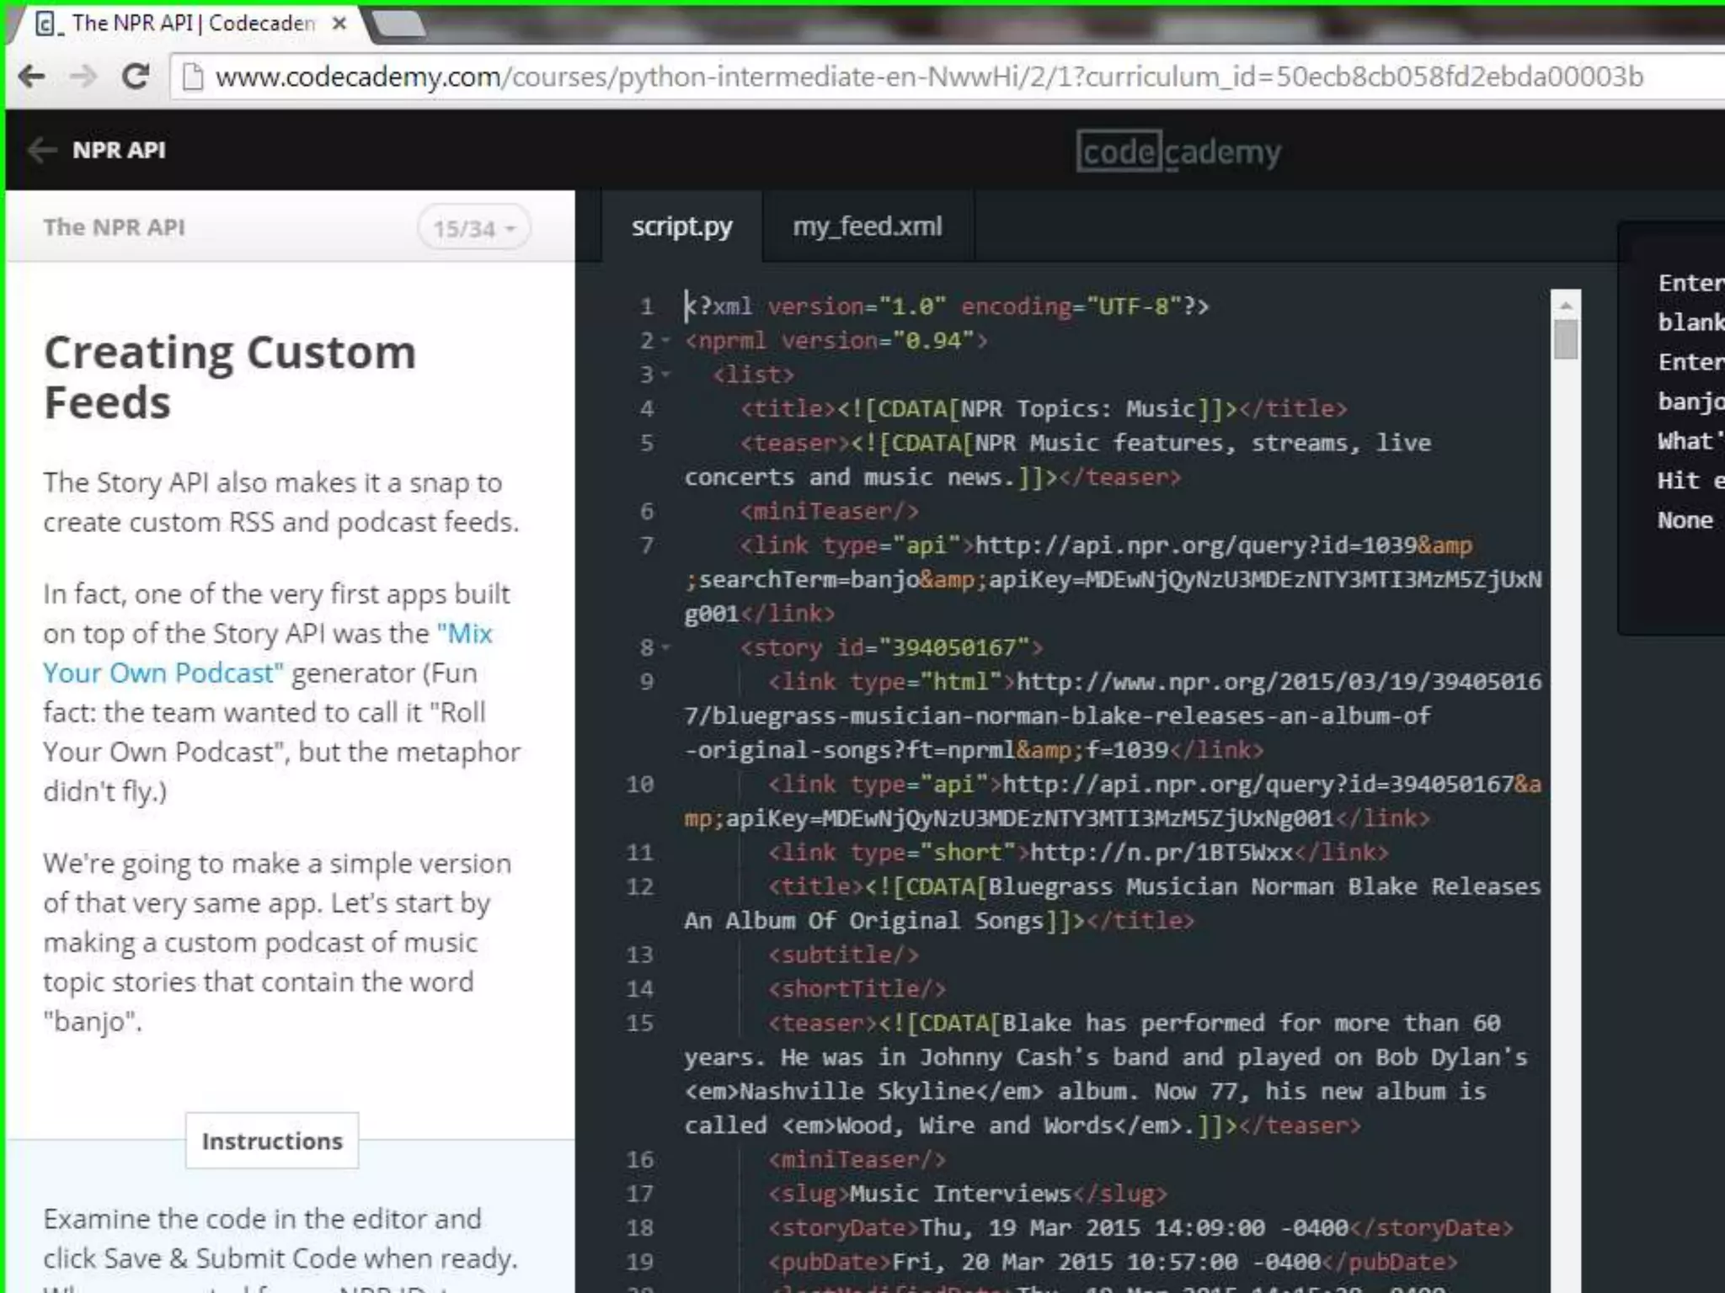The height and width of the screenshot is (1293, 1725).
Task: Click the xml version declaration on line 1
Action: point(947,306)
